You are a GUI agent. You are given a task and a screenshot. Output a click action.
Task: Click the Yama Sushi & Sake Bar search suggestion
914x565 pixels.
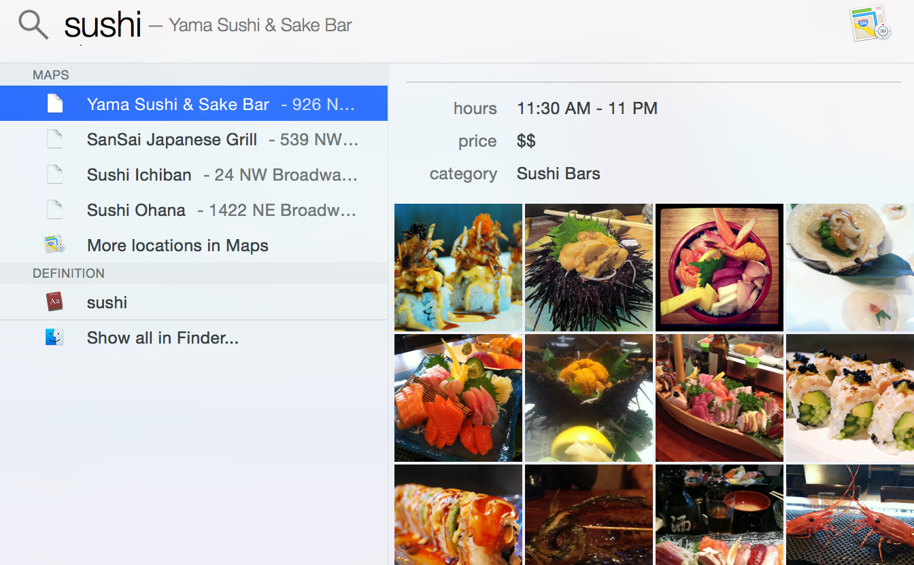tap(260, 26)
